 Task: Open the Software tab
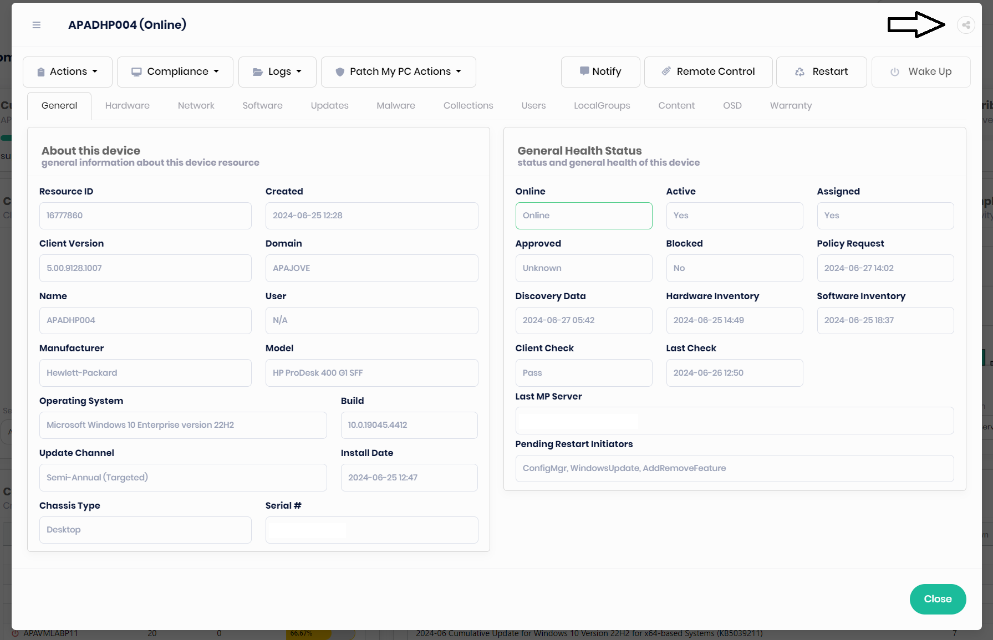tap(262, 105)
